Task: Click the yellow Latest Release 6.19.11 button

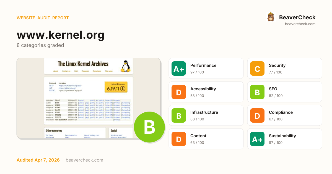Action: (116, 87)
